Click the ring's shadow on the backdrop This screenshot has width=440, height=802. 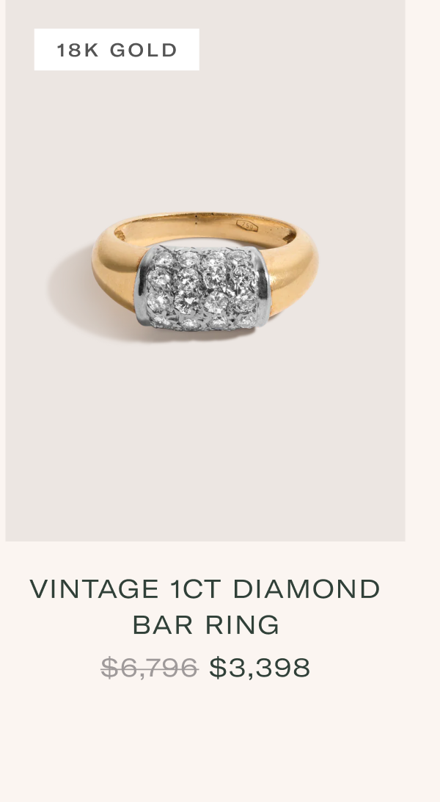coord(72,296)
